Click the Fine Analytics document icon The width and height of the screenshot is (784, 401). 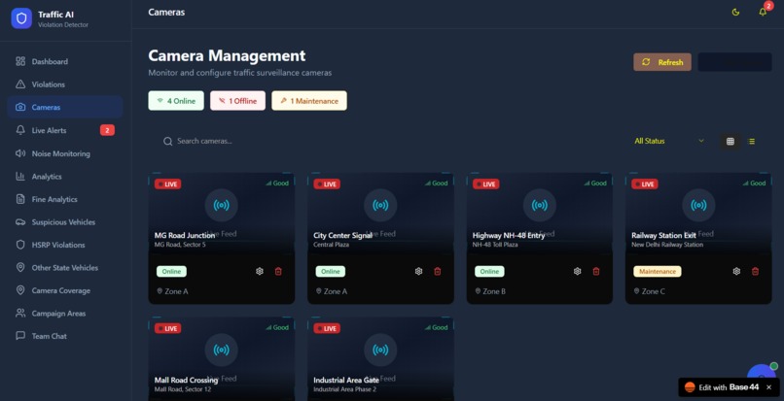[x=20, y=199]
